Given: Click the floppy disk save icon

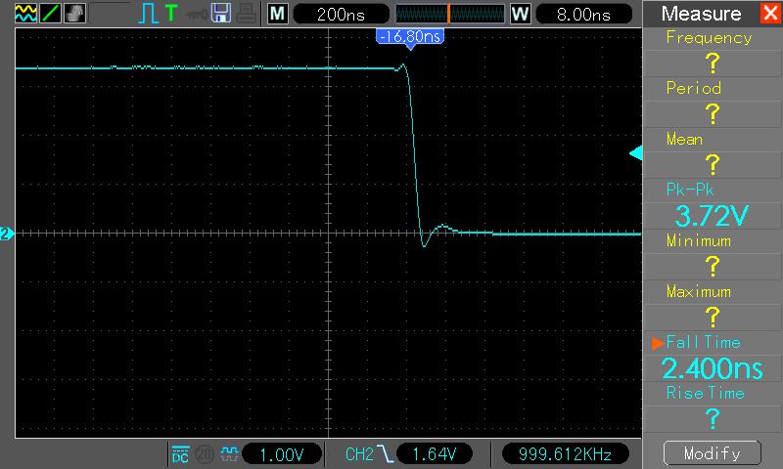Looking at the screenshot, I should [x=221, y=14].
